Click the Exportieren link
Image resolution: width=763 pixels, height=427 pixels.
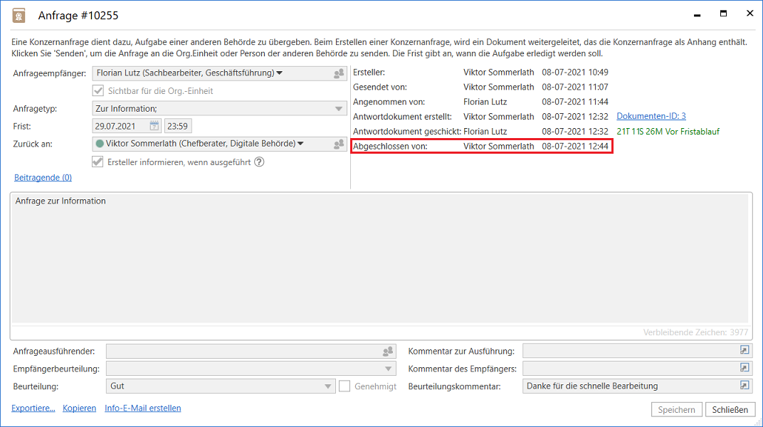pyautogui.click(x=33, y=408)
